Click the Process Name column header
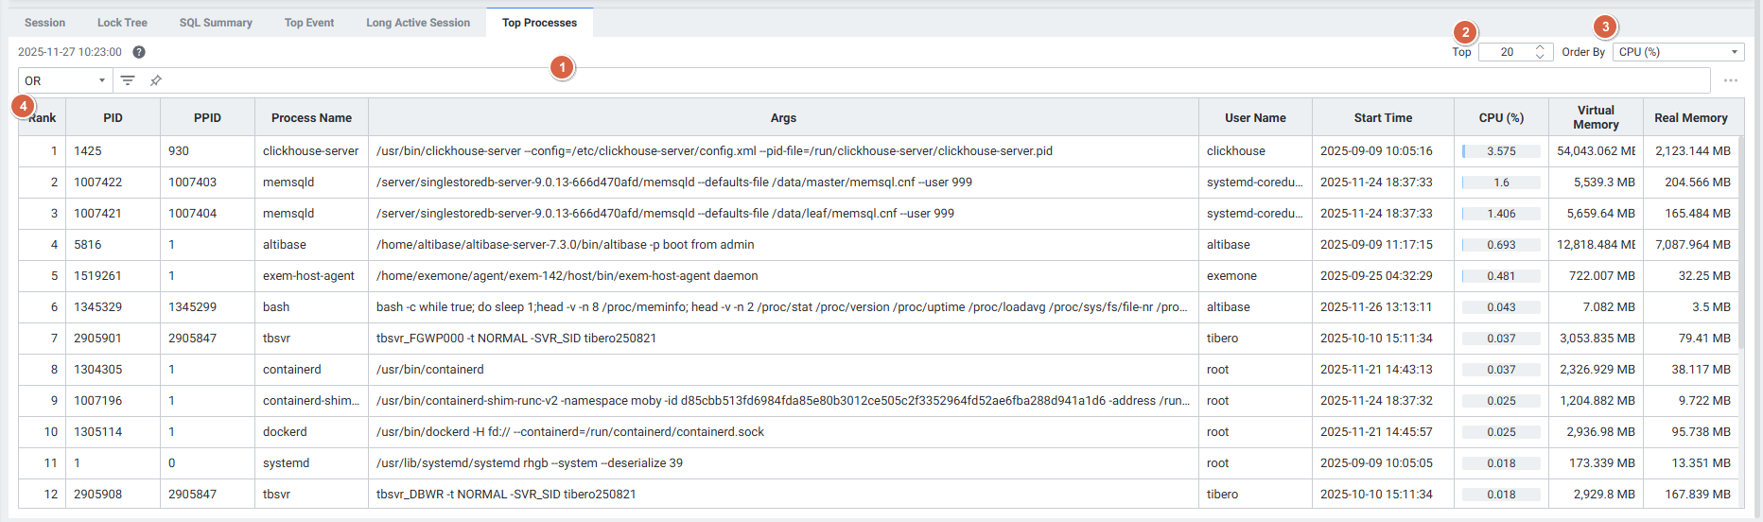Image resolution: width=1763 pixels, height=522 pixels. coord(311,118)
